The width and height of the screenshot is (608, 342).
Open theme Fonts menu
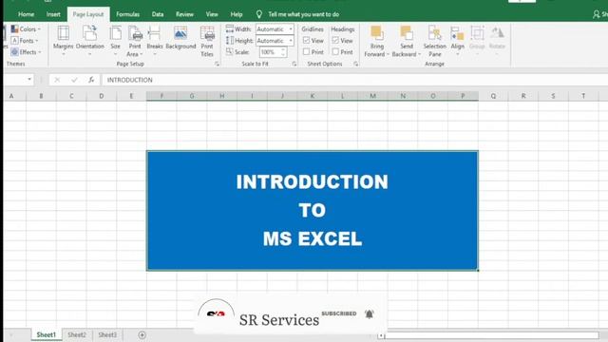[25, 40]
